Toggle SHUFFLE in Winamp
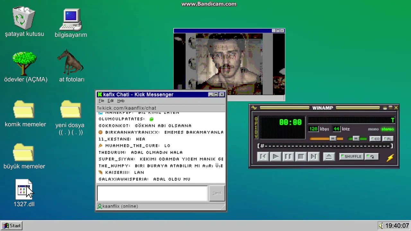The width and height of the screenshot is (411, 231). pos(352,157)
